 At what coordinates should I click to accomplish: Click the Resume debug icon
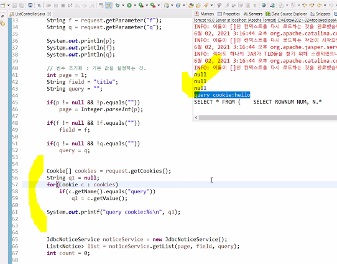click(x=48, y=6)
